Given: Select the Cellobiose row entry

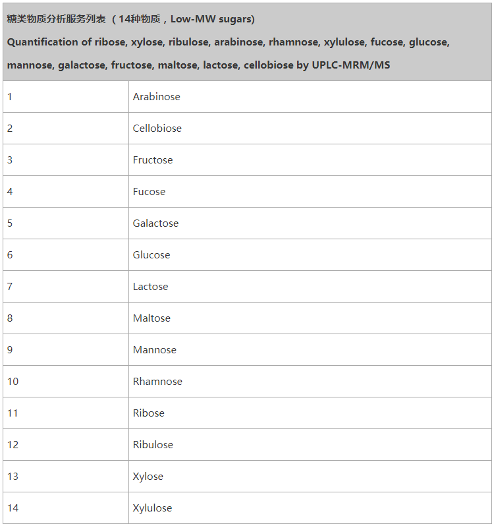Looking at the screenshot, I should (x=310, y=128).
